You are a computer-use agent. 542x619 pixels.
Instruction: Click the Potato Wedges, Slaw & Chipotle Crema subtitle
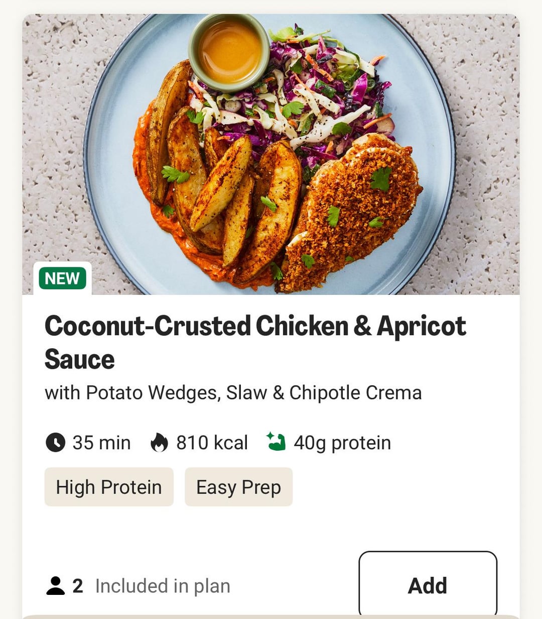click(233, 393)
